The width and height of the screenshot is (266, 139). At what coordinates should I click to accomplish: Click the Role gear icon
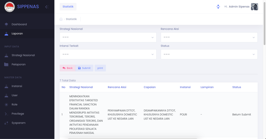pyautogui.click(x=6, y=104)
